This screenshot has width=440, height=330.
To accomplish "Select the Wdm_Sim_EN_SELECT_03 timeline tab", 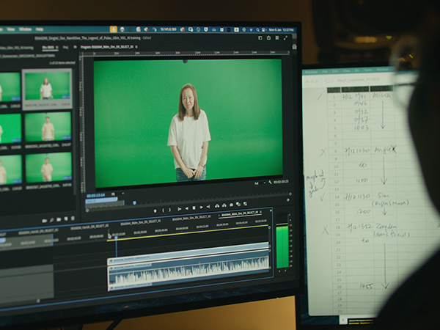I will (x=239, y=214).
